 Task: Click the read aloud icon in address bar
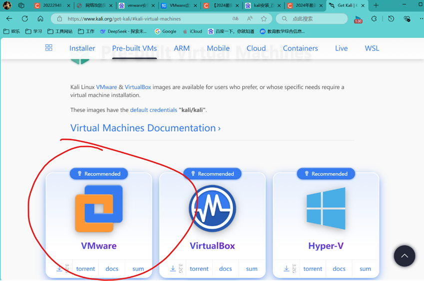[x=250, y=18]
